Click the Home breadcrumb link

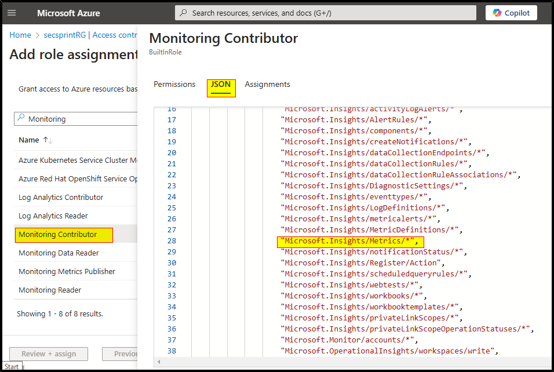click(20, 35)
